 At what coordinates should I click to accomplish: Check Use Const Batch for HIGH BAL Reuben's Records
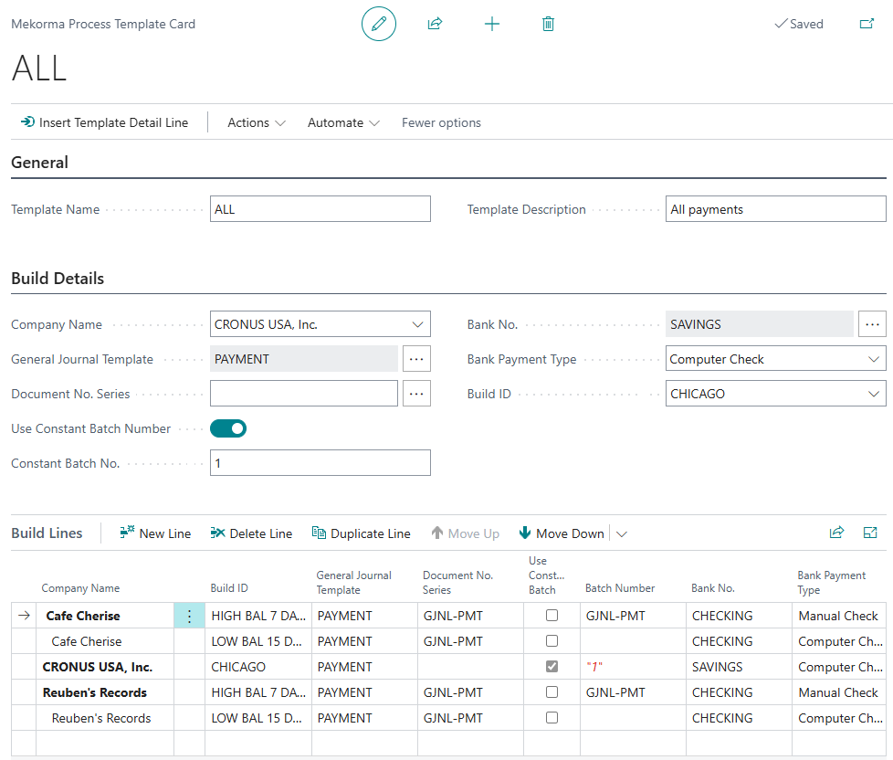[x=552, y=692]
